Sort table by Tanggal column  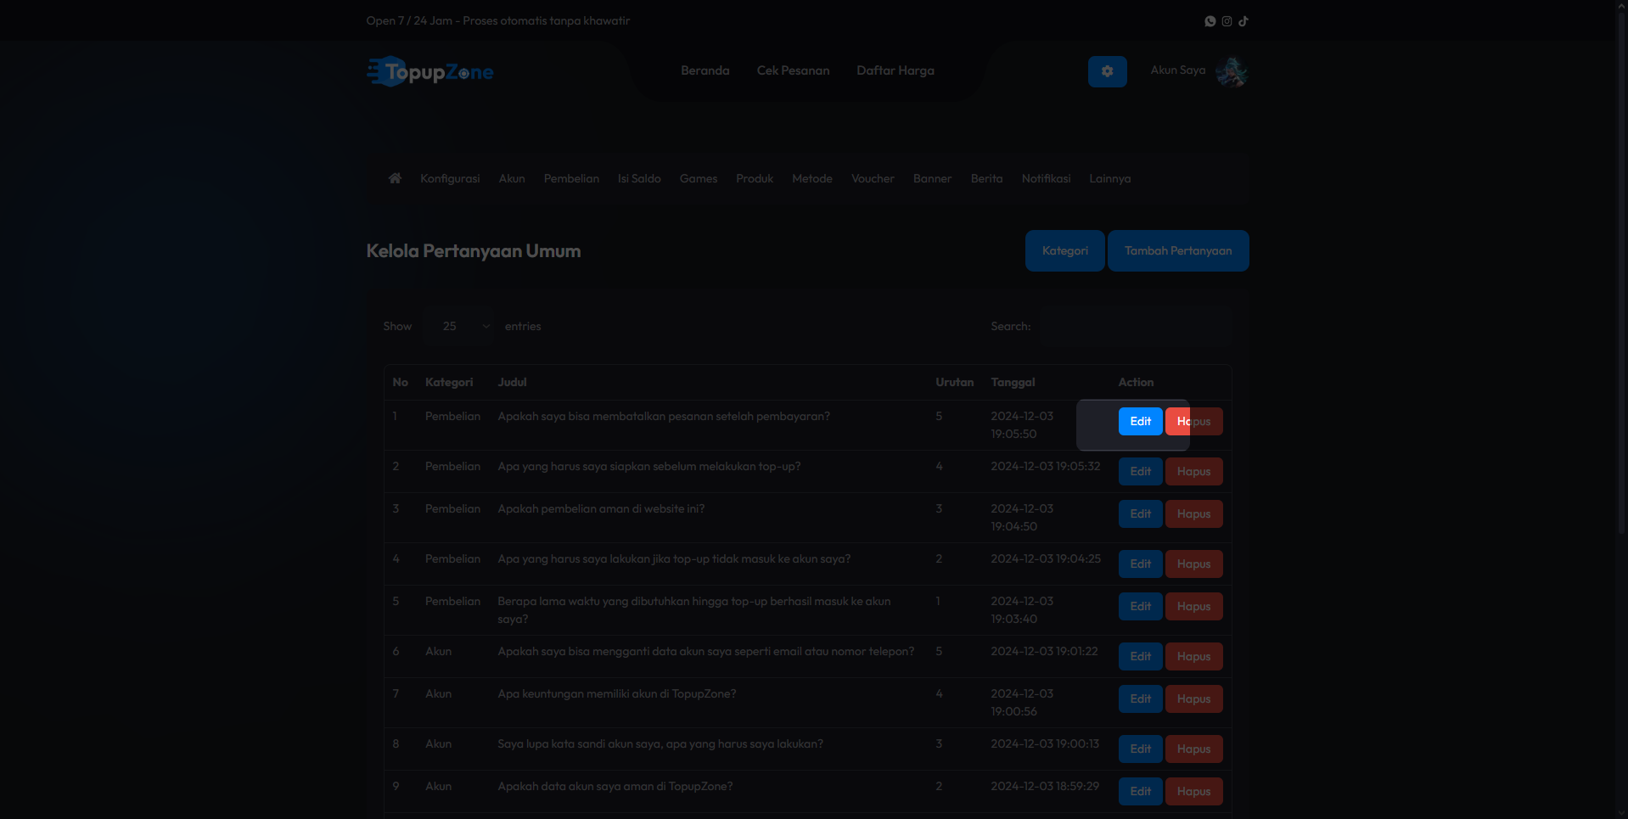tap(1013, 382)
